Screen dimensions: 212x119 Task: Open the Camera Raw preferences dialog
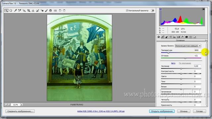pos(55,11)
